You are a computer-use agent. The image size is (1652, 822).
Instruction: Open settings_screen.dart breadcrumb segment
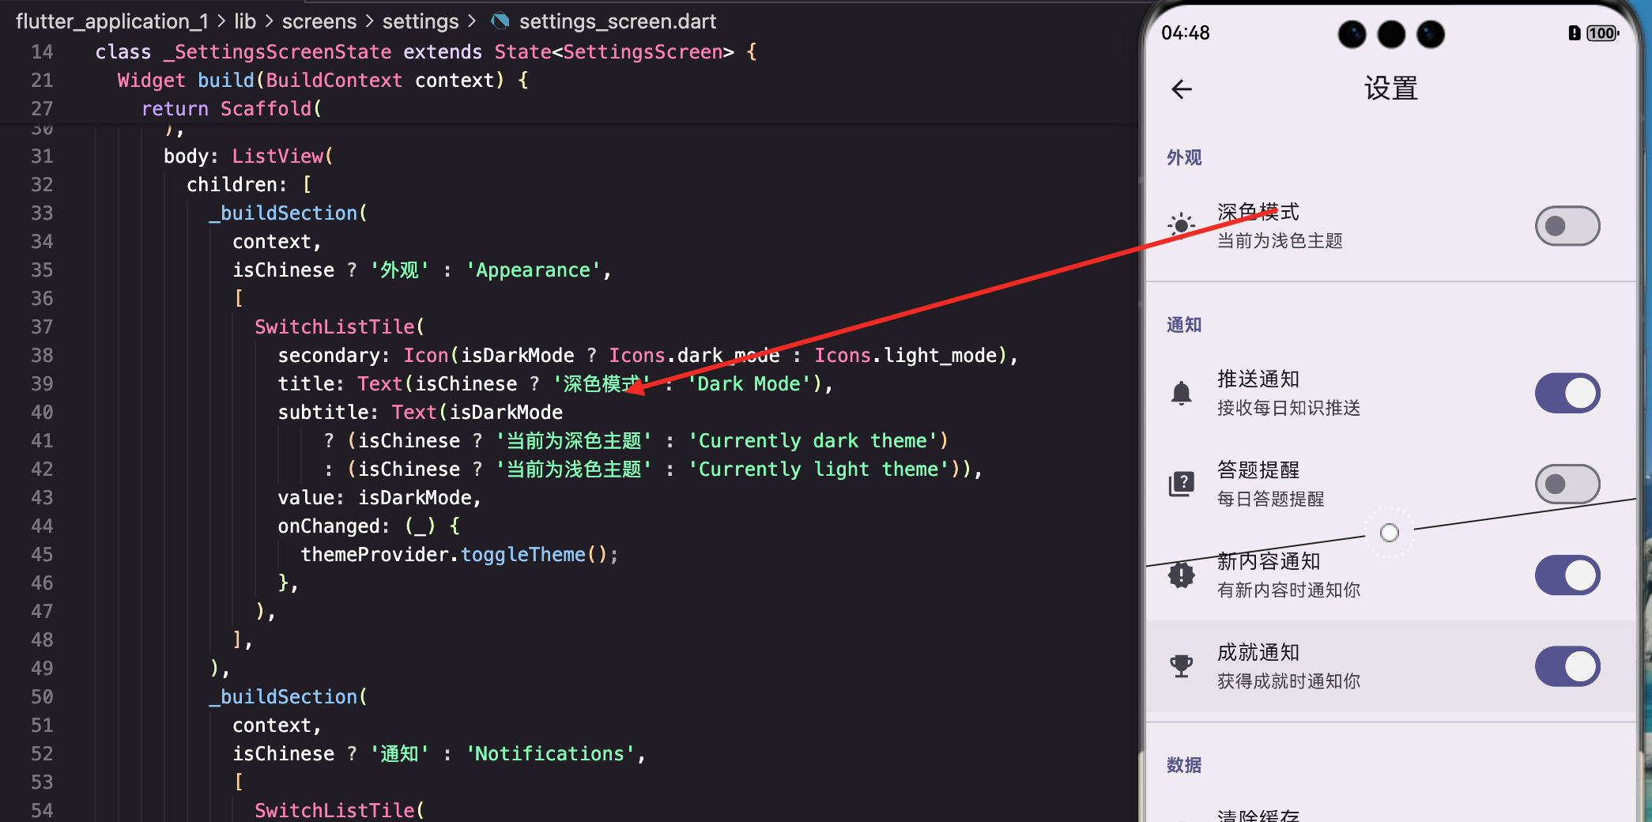click(x=617, y=21)
